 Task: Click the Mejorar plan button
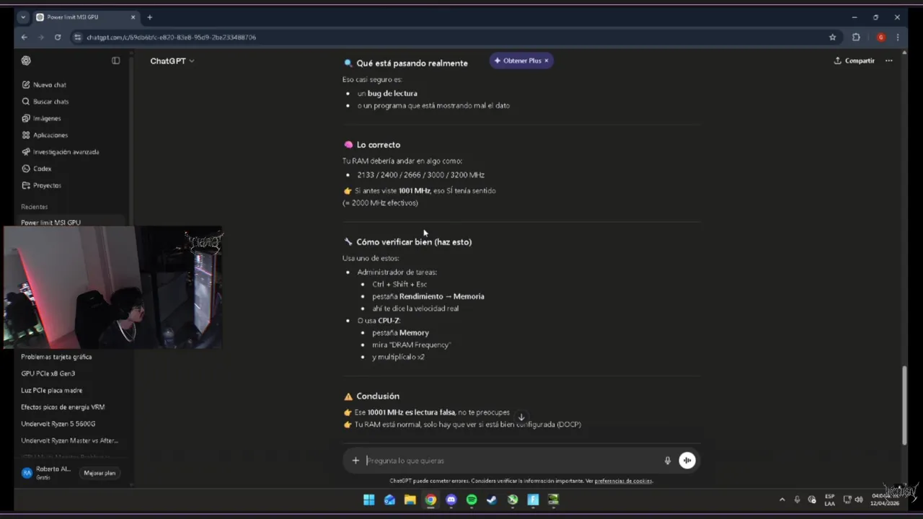pyautogui.click(x=100, y=473)
